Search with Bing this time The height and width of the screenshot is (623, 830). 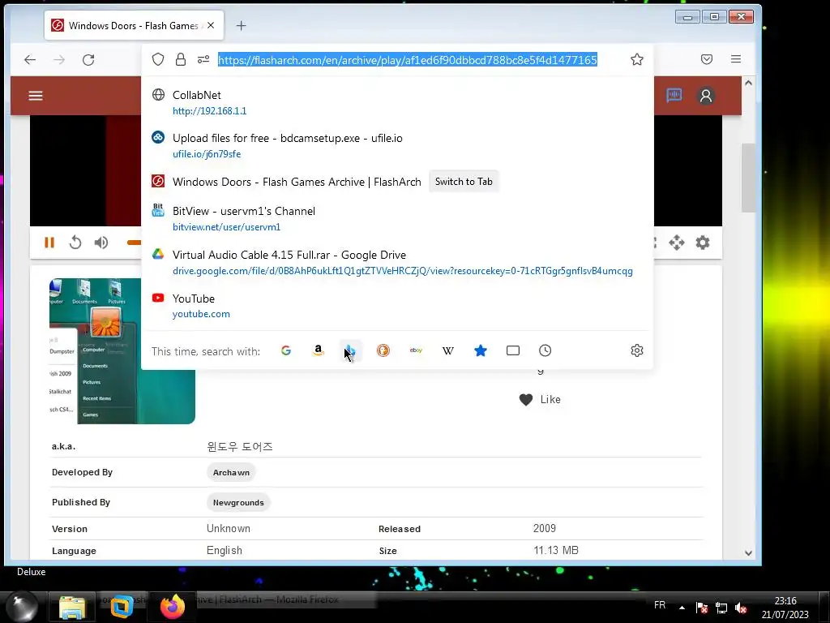pos(350,350)
